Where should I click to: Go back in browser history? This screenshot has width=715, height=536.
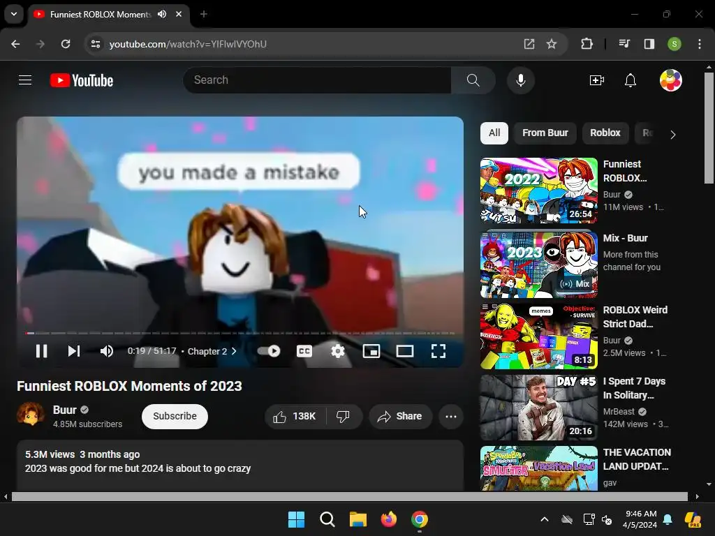point(15,44)
